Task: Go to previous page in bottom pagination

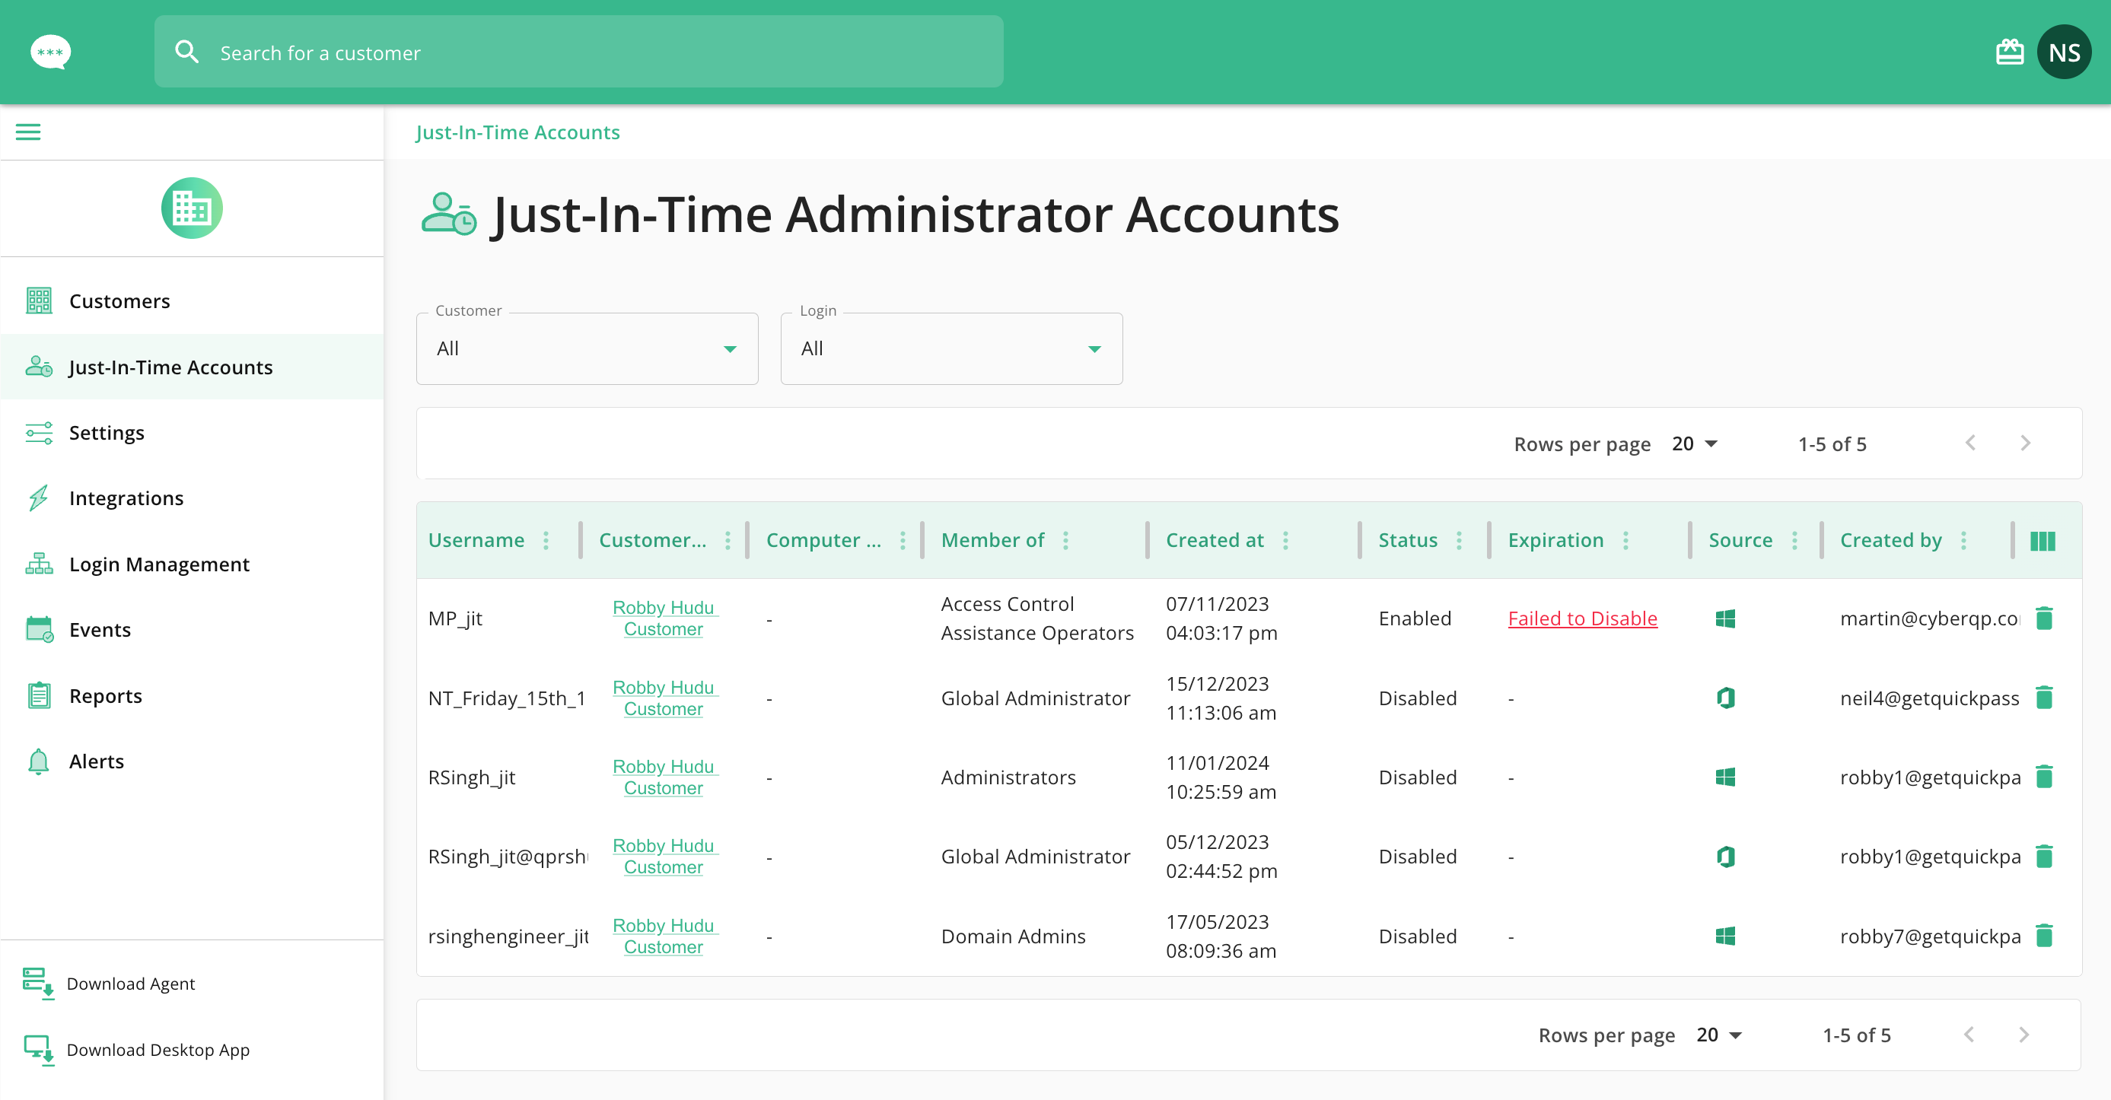Action: click(x=1969, y=1035)
